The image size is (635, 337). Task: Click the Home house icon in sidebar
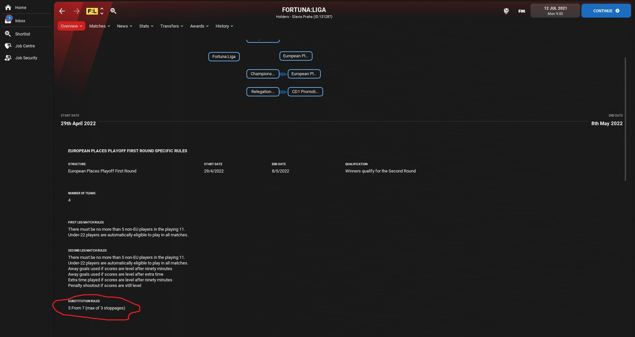8,7
